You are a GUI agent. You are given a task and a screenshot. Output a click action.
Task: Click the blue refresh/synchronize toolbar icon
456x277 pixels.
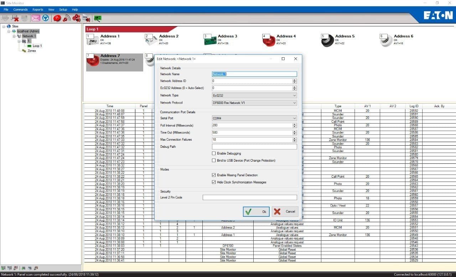(x=45, y=18)
